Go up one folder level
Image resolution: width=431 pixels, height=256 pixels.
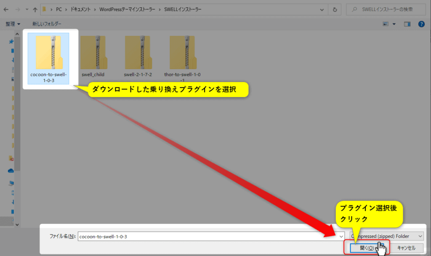35,10
